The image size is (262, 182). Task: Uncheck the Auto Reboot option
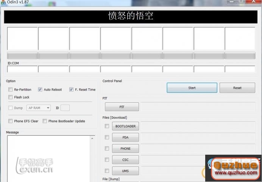pyautogui.click(x=40, y=89)
